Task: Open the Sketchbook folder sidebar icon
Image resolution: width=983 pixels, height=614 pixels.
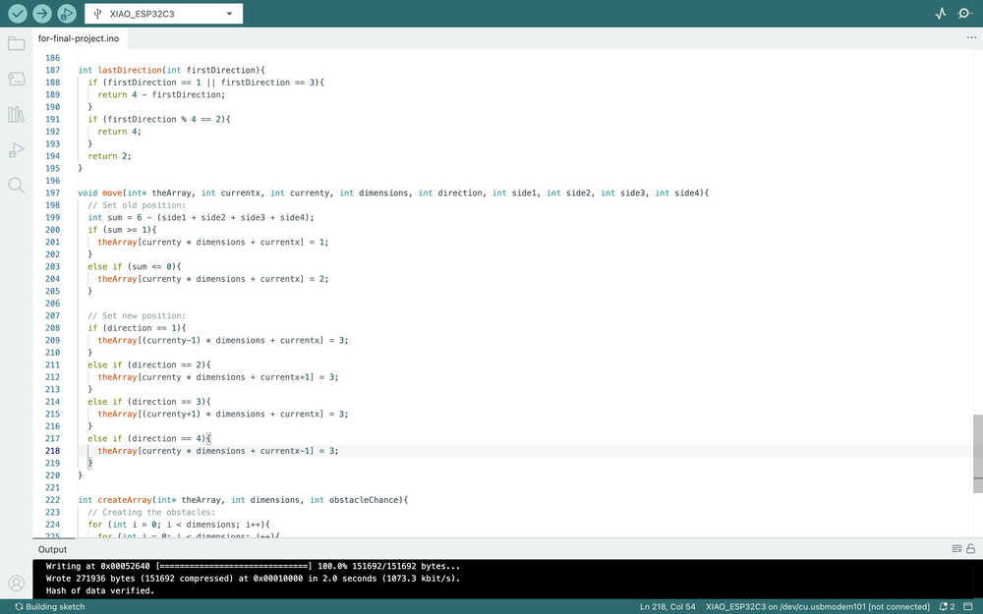Action: [x=17, y=43]
